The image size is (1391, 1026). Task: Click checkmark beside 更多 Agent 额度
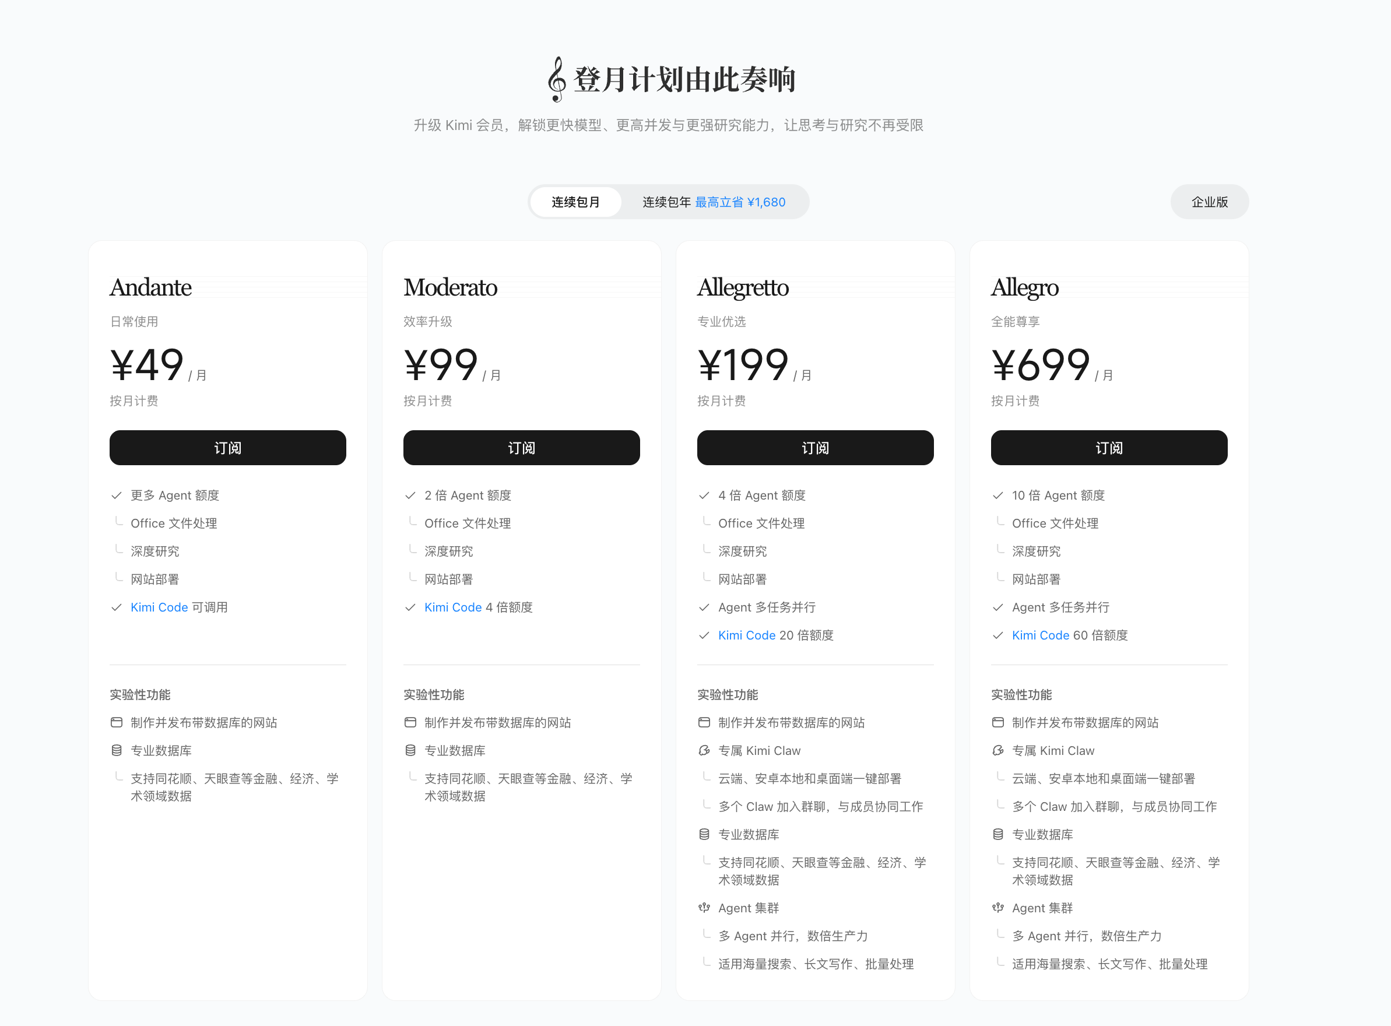coord(116,496)
